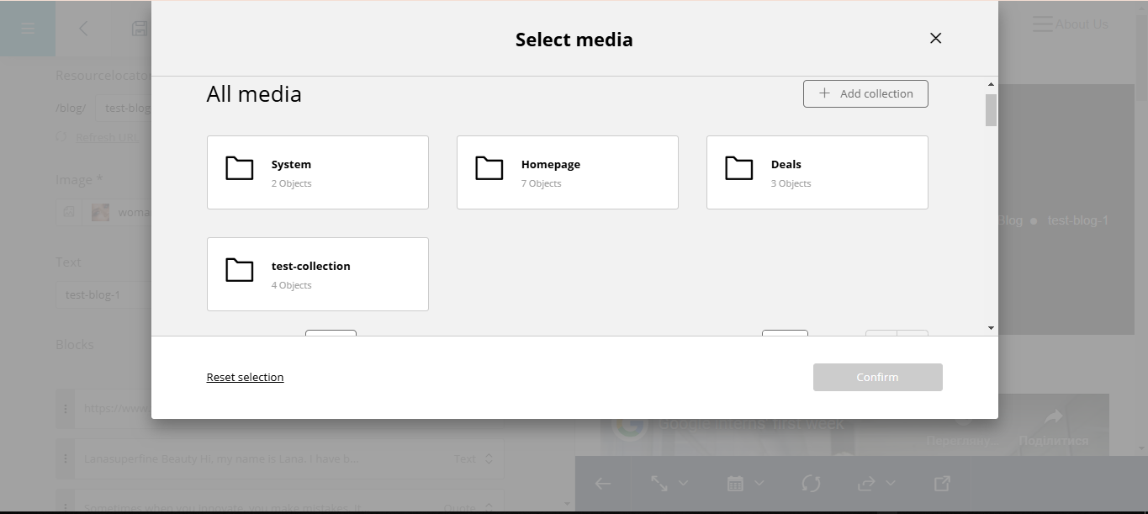
Task: Refresh the preview with the reload icon
Action: tap(811, 483)
